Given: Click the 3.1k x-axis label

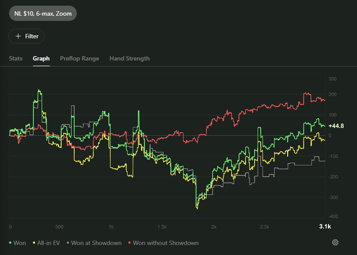Looking at the screenshot, I should click(x=325, y=226).
